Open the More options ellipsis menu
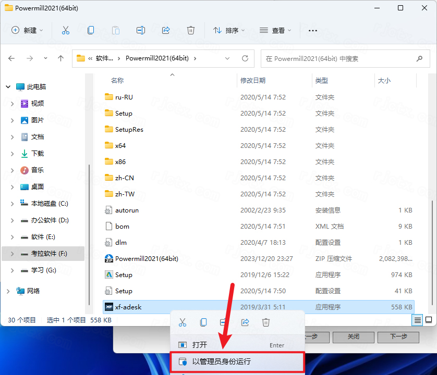This screenshot has height=375, width=437. pyautogui.click(x=313, y=30)
